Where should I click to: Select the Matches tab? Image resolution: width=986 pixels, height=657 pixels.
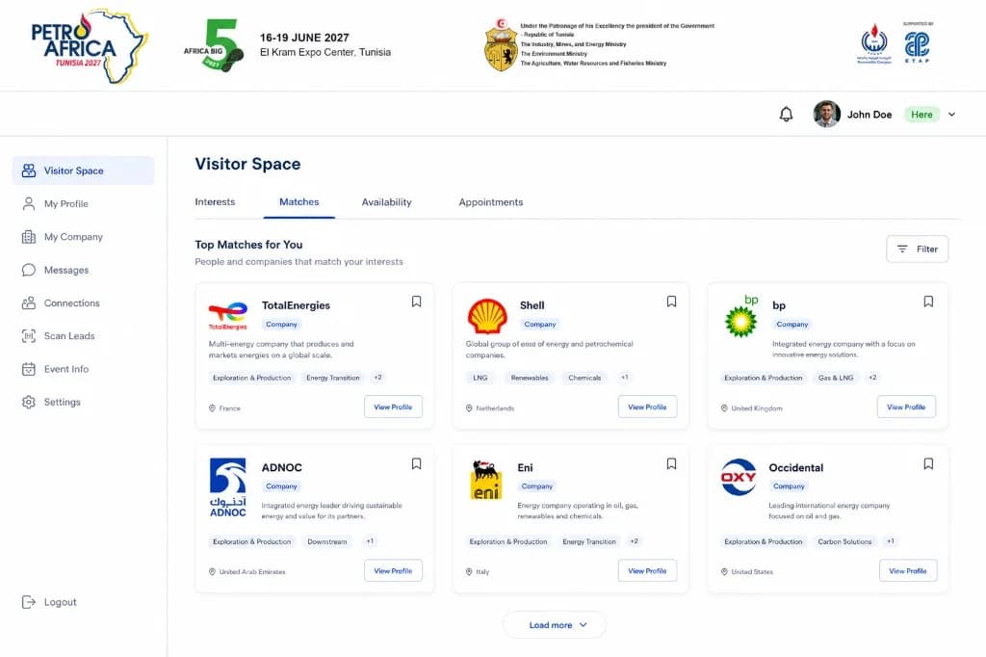point(299,202)
